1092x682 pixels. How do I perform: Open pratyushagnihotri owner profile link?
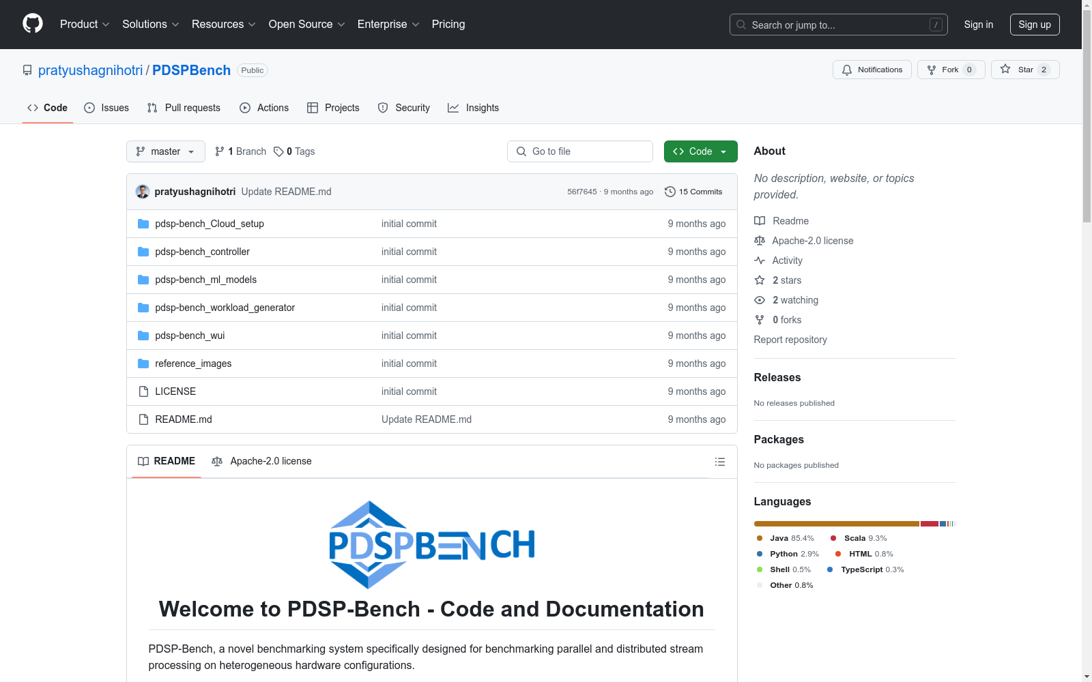pos(91,70)
